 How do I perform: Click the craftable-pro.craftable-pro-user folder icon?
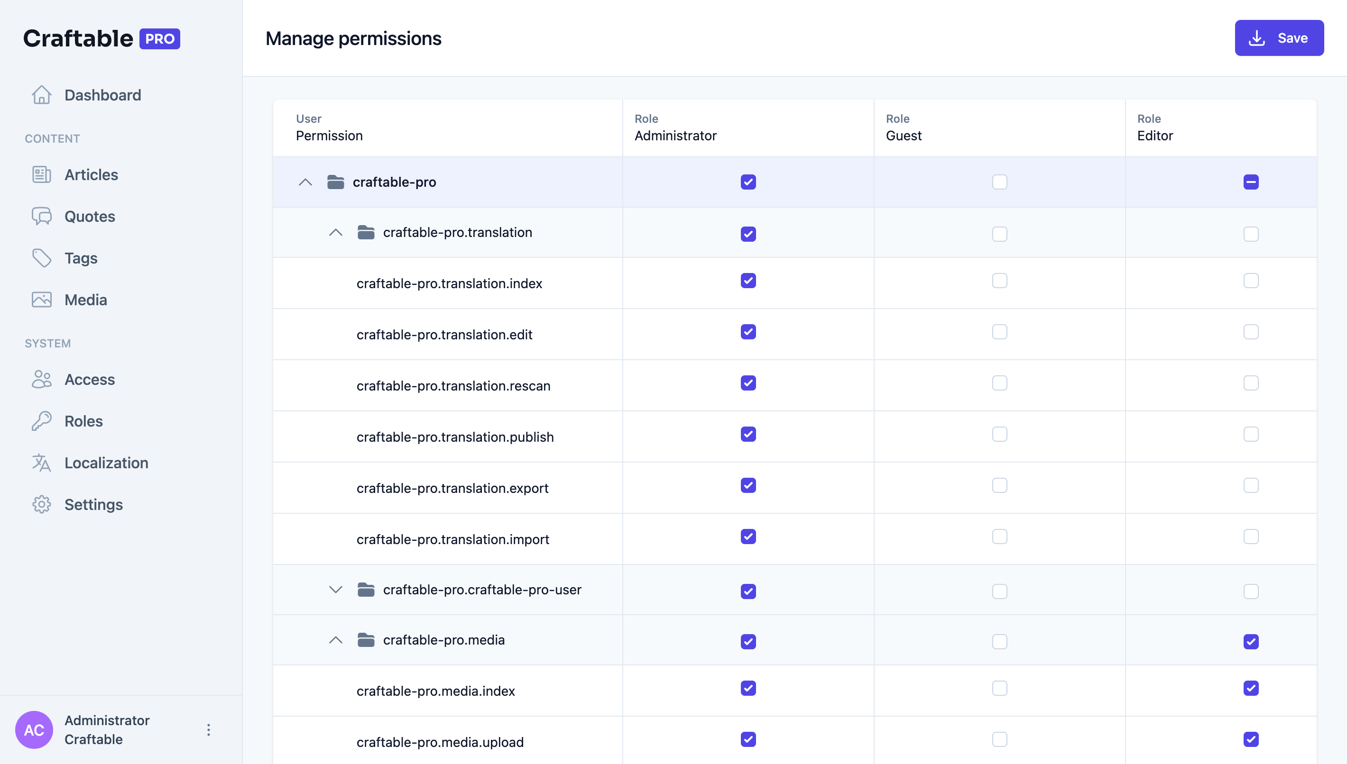click(x=366, y=589)
